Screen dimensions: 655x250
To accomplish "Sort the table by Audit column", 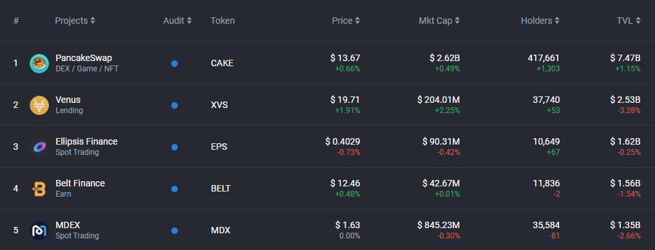I will (178, 21).
